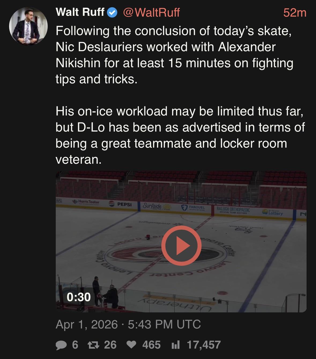Viewport: 316px width, 359px height.
Task: Click the blue verified badge
Action: click(112, 12)
